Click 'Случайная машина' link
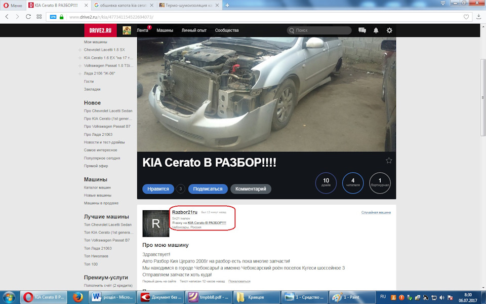486x304 pixels. (x=376, y=212)
